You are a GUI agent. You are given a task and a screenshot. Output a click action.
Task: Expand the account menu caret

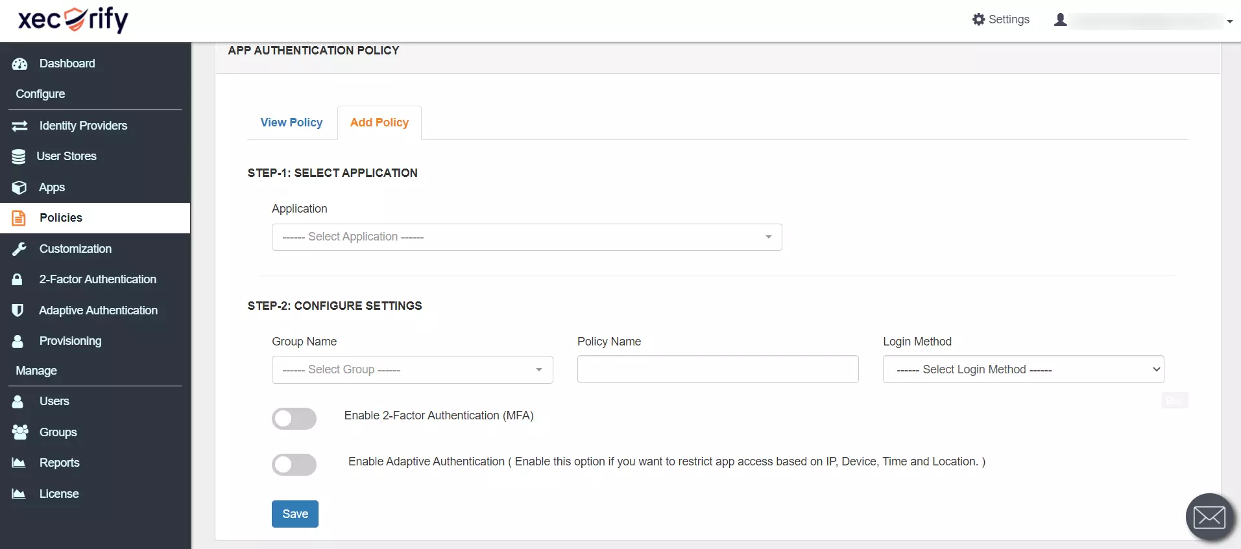coord(1229,21)
